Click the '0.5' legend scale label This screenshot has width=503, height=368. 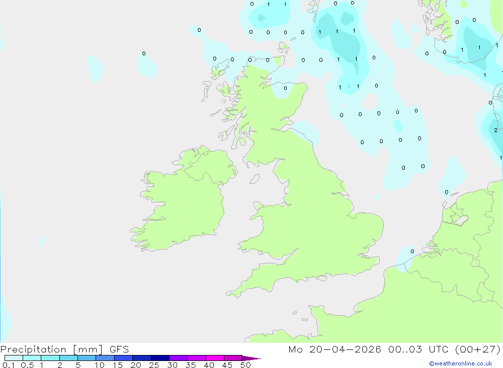click(27, 365)
